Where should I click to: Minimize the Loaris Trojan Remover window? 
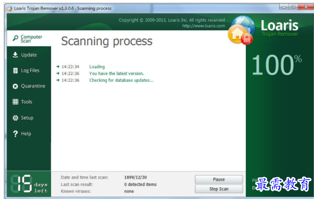[284, 7]
